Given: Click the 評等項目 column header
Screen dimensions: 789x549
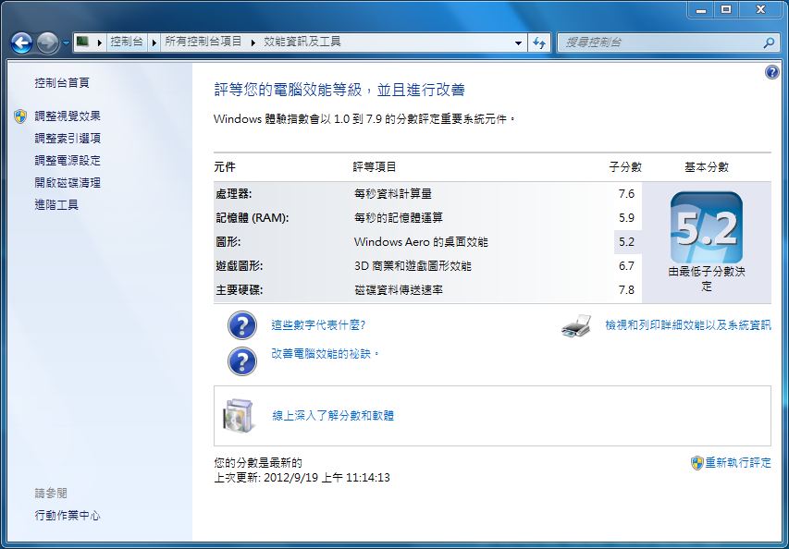Looking at the screenshot, I should click(x=375, y=167).
